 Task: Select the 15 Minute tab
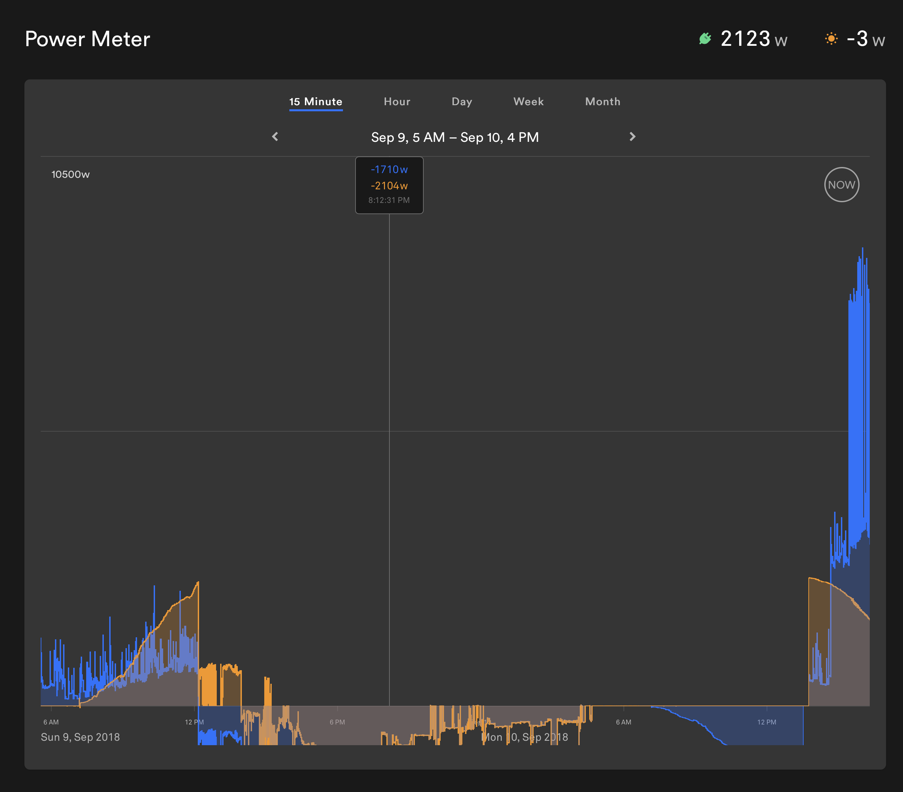(x=315, y=102)
